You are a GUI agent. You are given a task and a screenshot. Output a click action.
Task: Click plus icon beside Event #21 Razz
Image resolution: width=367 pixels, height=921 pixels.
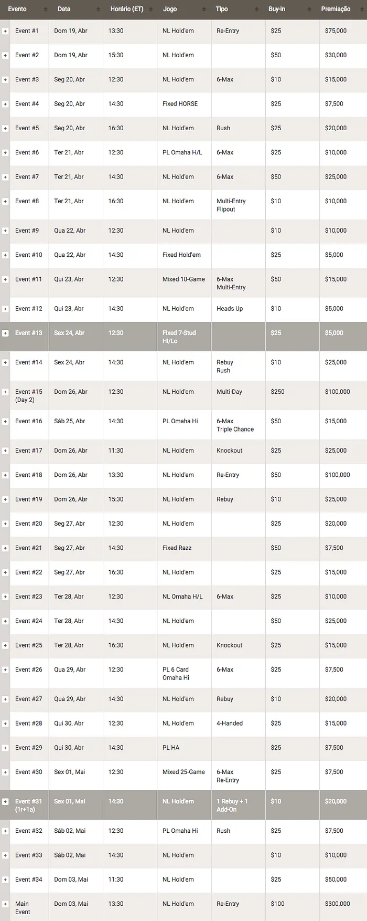click(5, 549)
